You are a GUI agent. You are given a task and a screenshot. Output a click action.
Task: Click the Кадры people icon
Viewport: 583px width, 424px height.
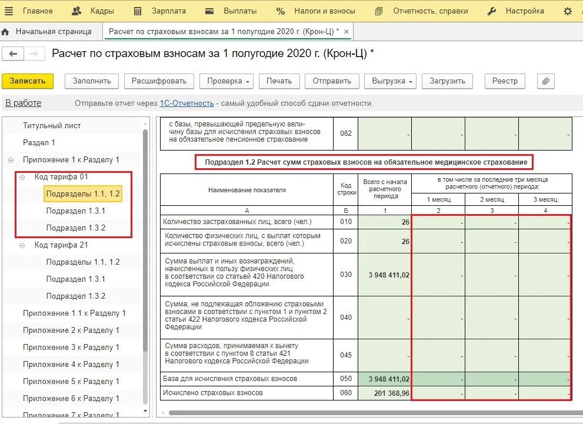click(x=76, y=11)
